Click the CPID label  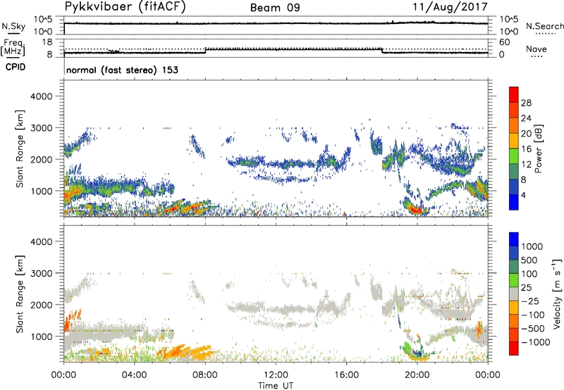point(16,67)
